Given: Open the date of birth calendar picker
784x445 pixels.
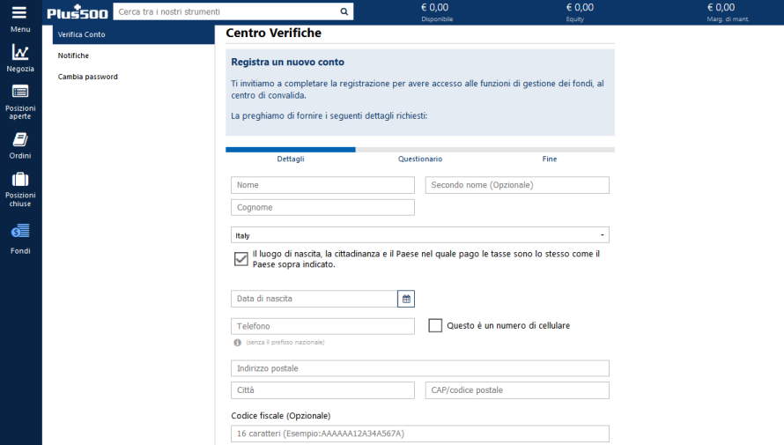Looking at the screenshot, I should pyautogui.click(x=406, y=299).
